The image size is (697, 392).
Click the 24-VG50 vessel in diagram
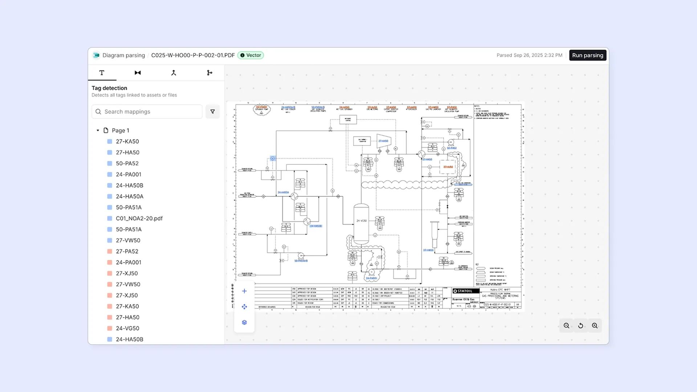click(x=361, y=223)
